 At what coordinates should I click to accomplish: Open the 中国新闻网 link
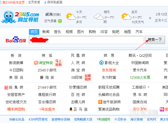pos(140,63)
